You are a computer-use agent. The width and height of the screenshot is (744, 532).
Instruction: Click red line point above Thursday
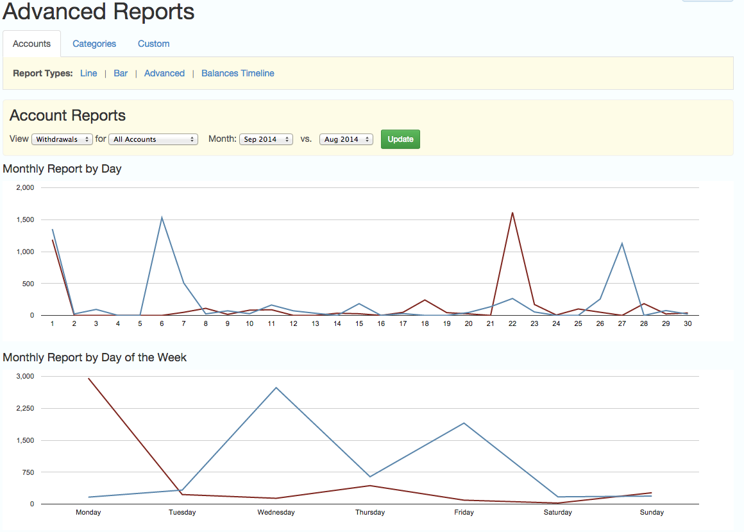370,485
